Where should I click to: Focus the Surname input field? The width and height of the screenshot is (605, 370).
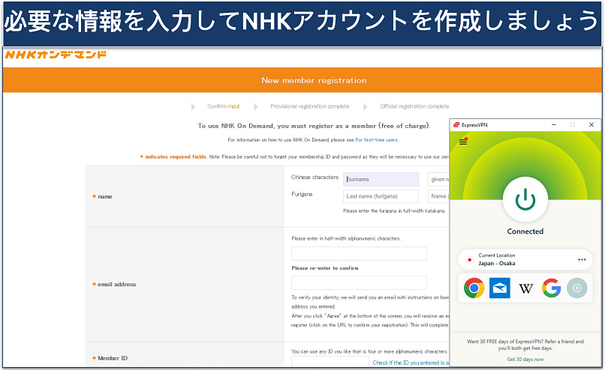[x=381, y=180]
